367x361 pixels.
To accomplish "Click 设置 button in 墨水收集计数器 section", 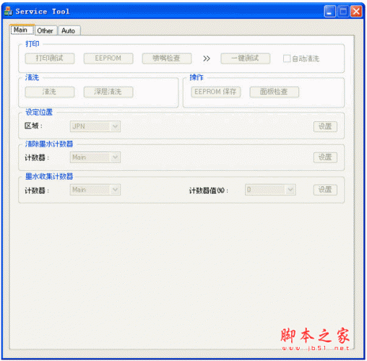I will pos(325,190).
